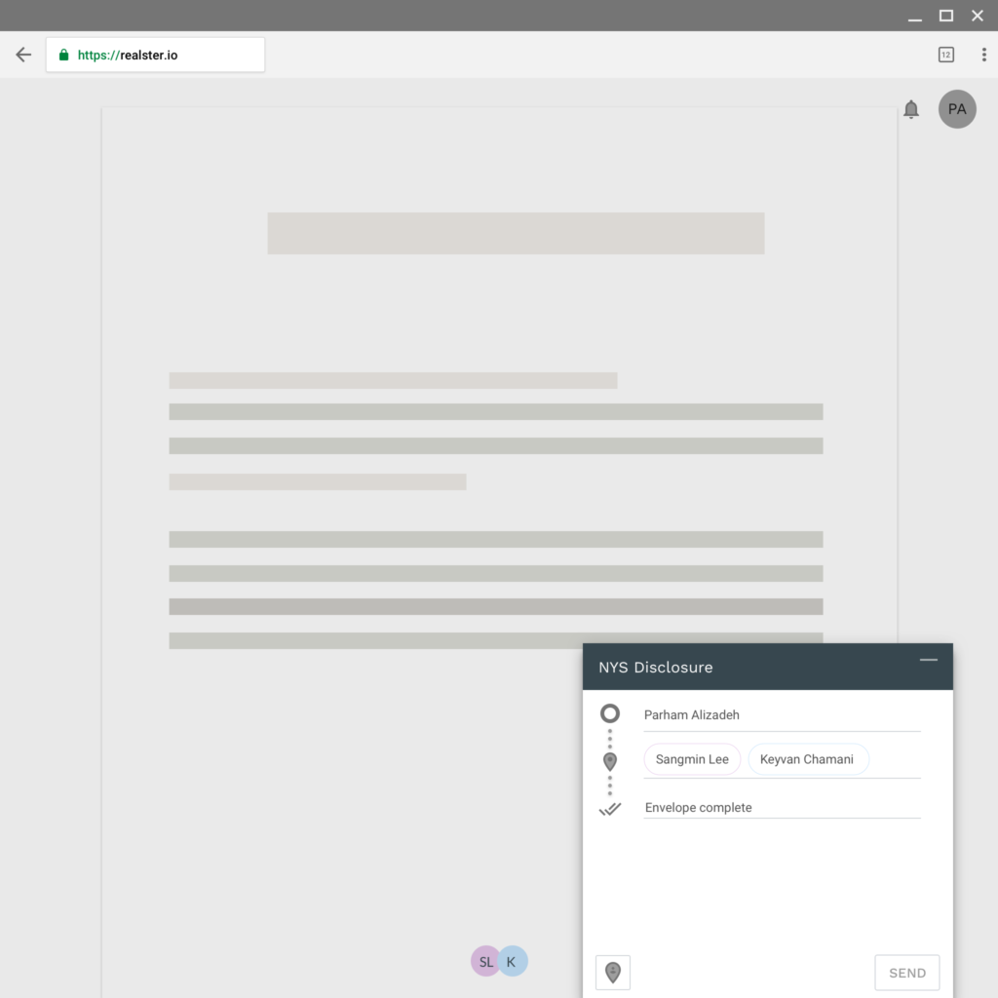Open the notifications bell
Viewport: 998px width, 998px height.
pyautogui.click(x=911, y=109)
